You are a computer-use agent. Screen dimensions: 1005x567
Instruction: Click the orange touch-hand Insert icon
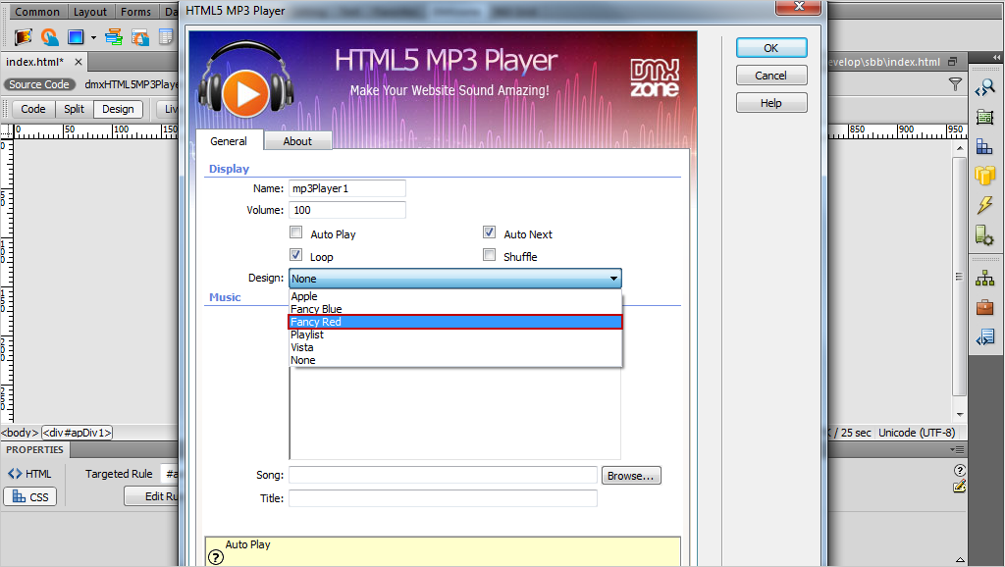coord(49,37)
